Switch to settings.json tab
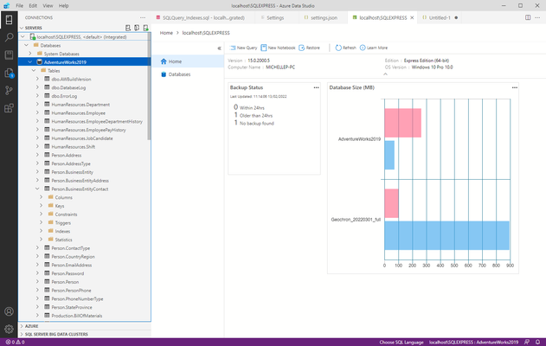546x346 pixels. point(323,18)
